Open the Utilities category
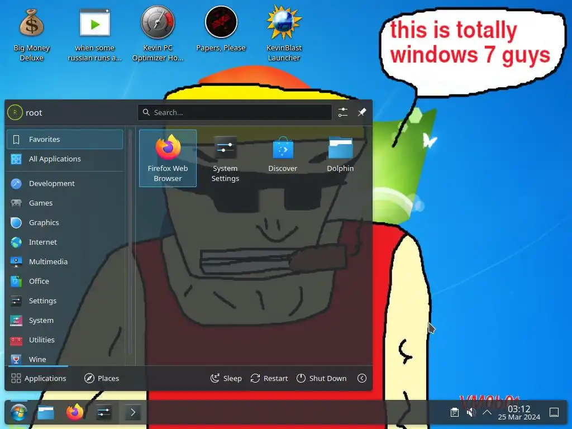Screen dimensions: 572x429 tap(65, 340)
